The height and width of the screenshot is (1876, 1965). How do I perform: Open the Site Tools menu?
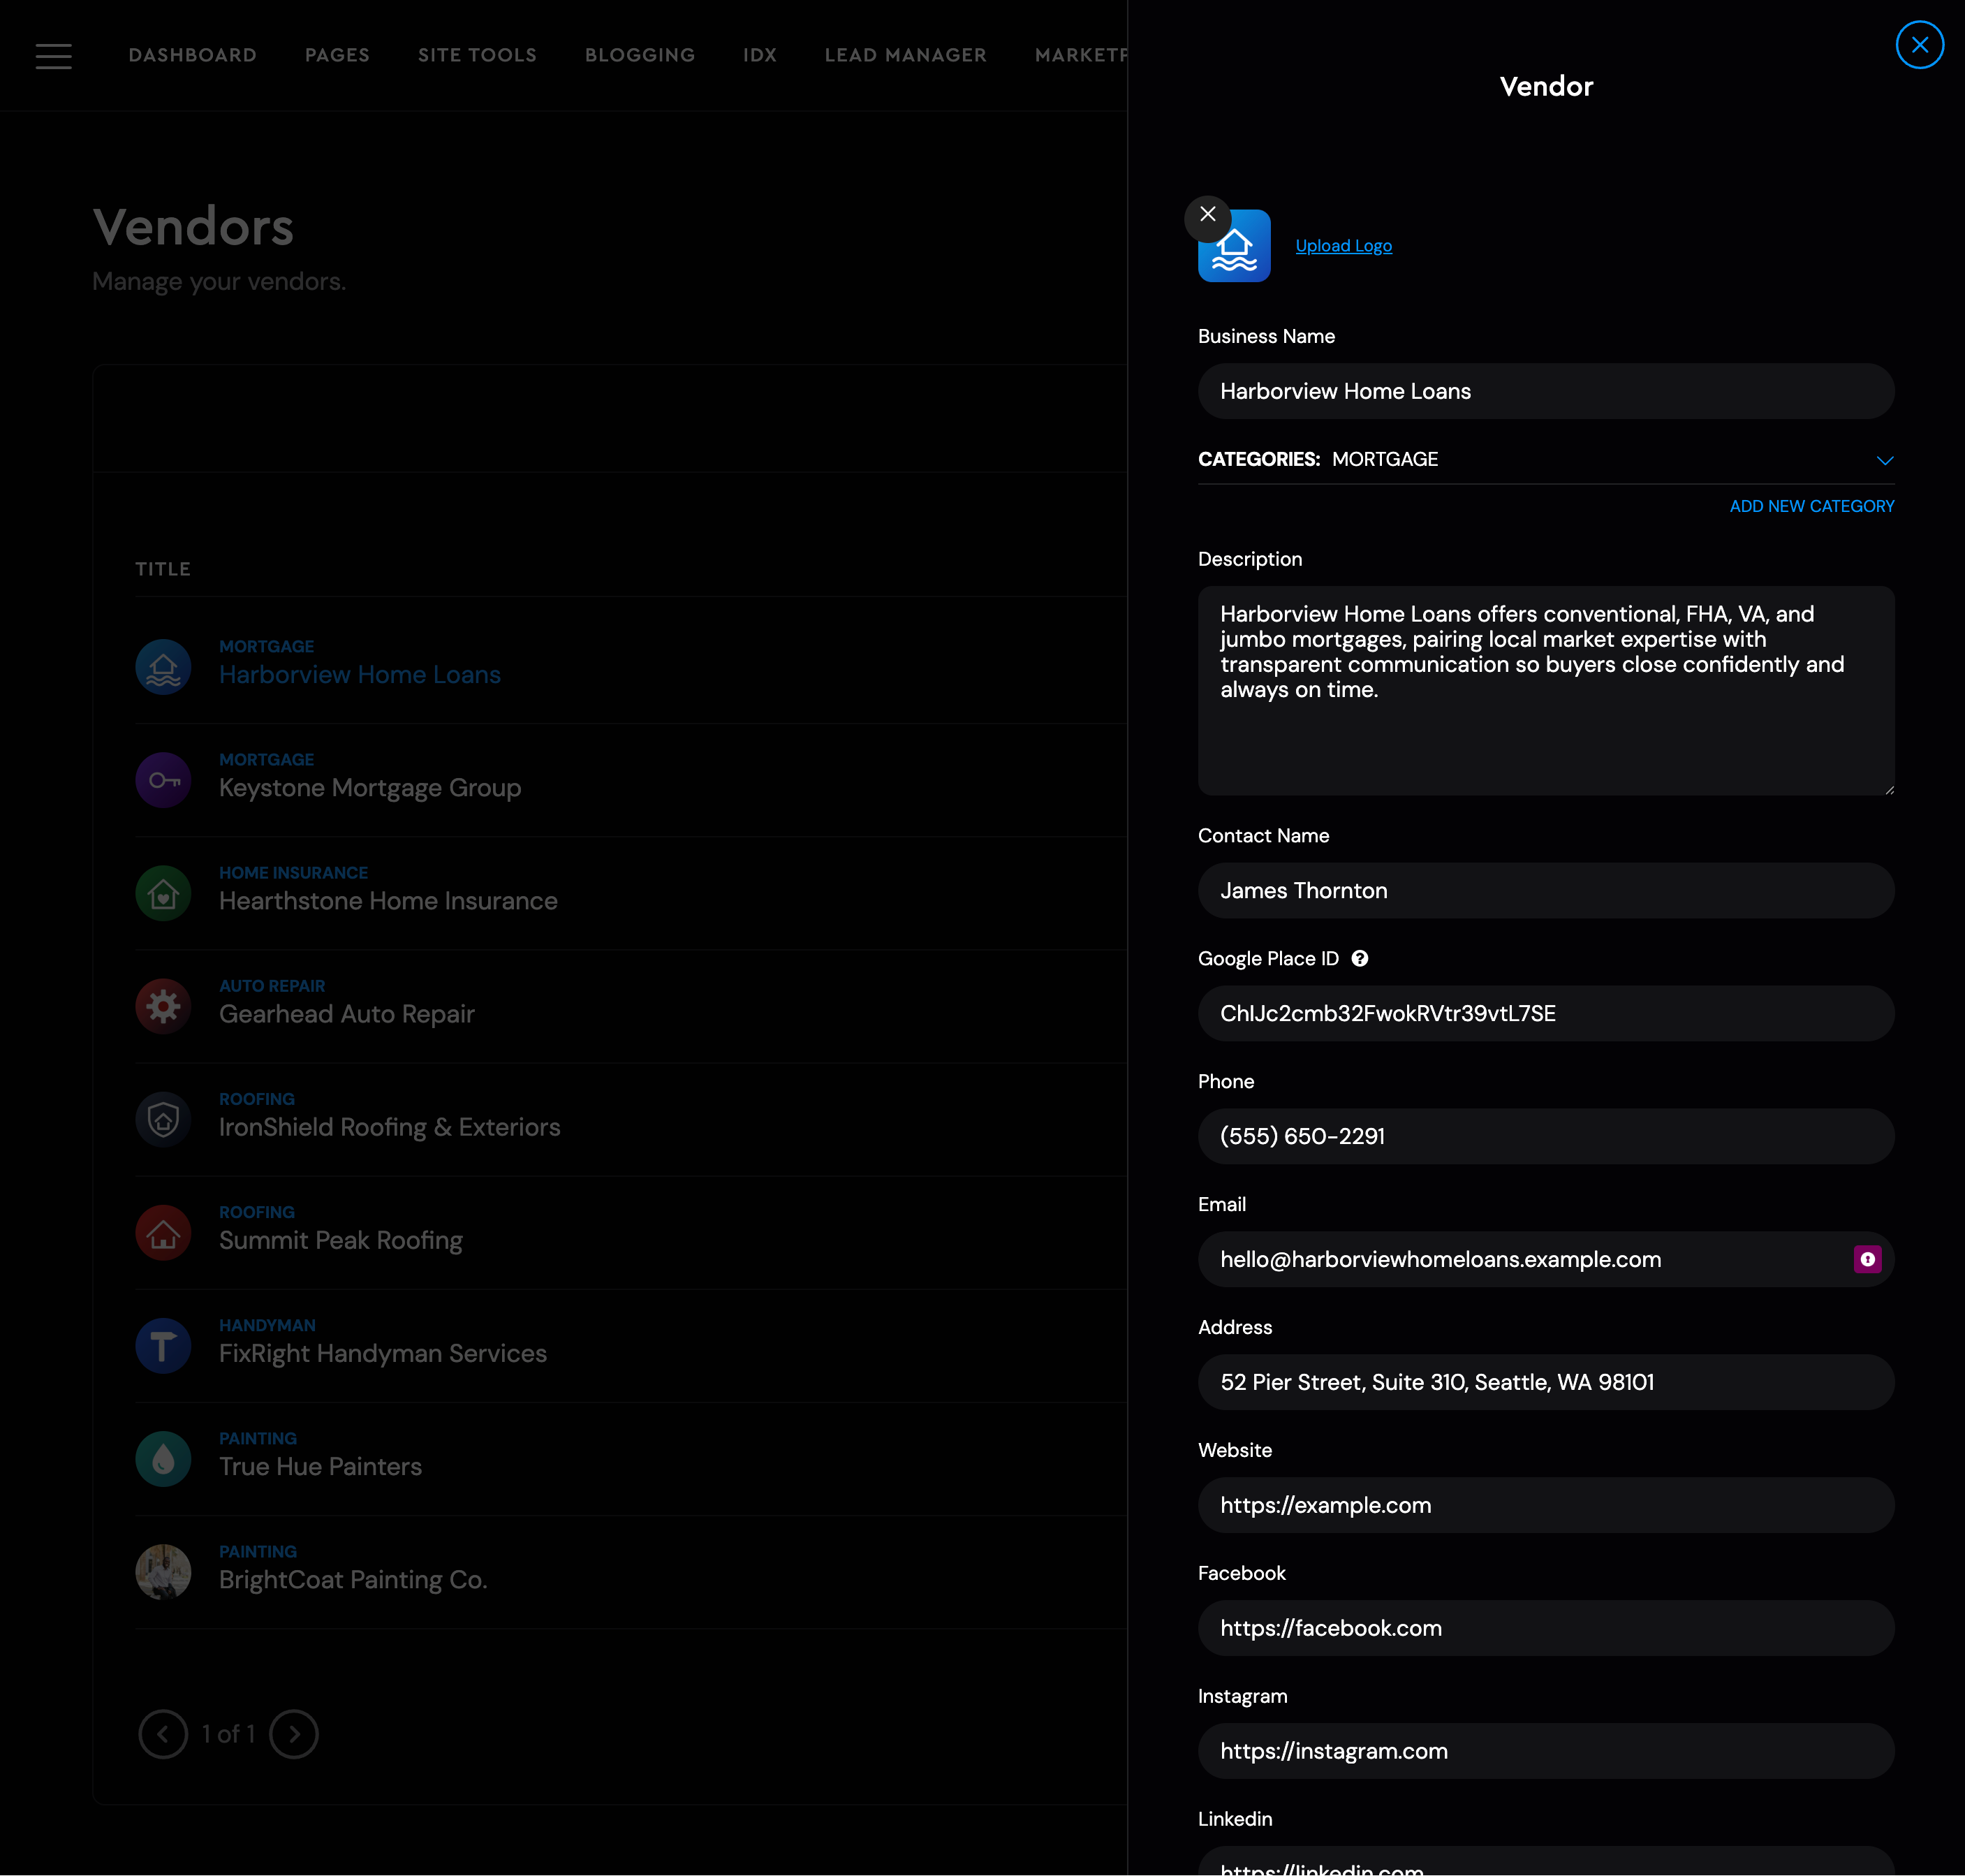pyautogui.click(x=477, y=55)
